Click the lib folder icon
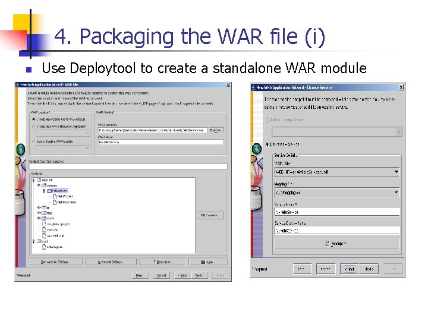428x321 pixels. tap(44, 207)
